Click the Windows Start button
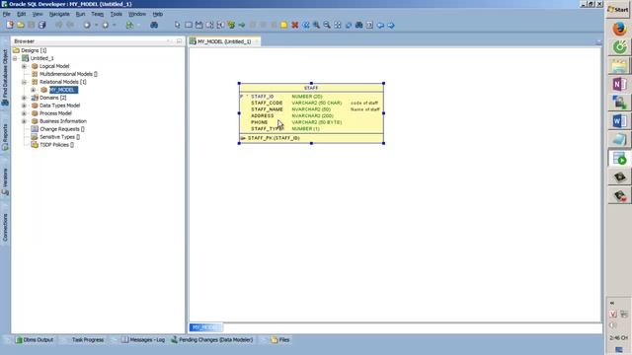The image size is (632, 355). (x=619, y=9)
